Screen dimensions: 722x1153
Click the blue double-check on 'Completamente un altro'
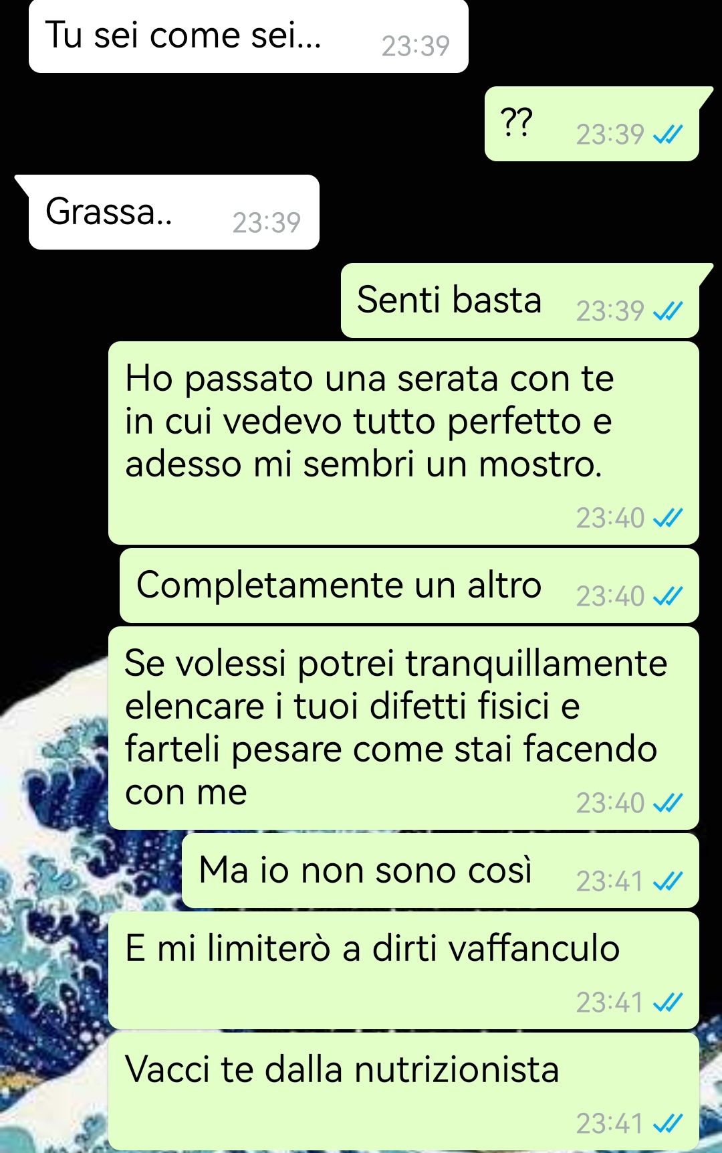click(x=668, y=597)
